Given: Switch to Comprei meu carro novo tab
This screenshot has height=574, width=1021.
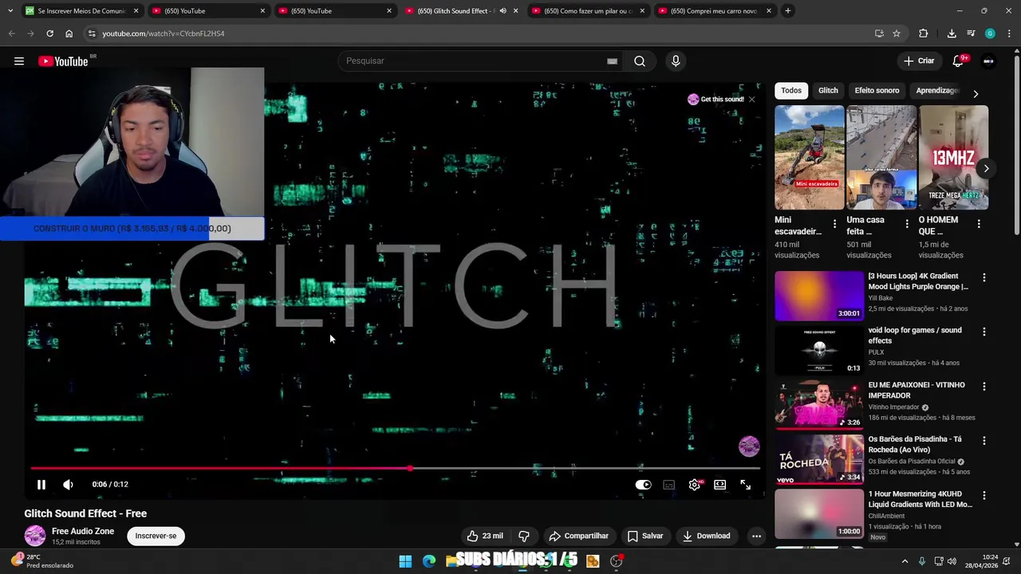Looking at the screenshot, I should 714,11.
